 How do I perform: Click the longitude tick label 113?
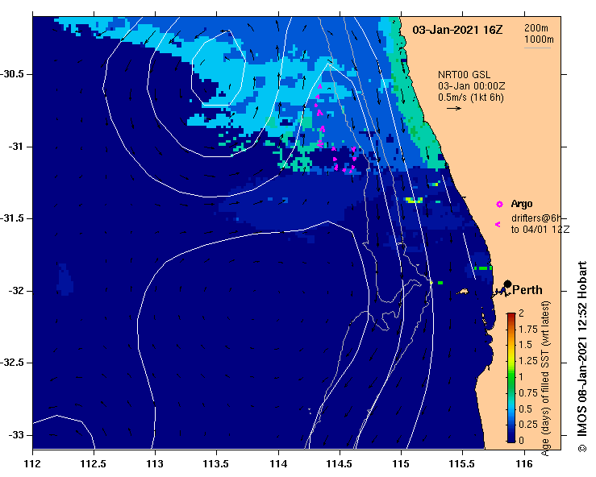pyautogui.click(x=156, y=464)
